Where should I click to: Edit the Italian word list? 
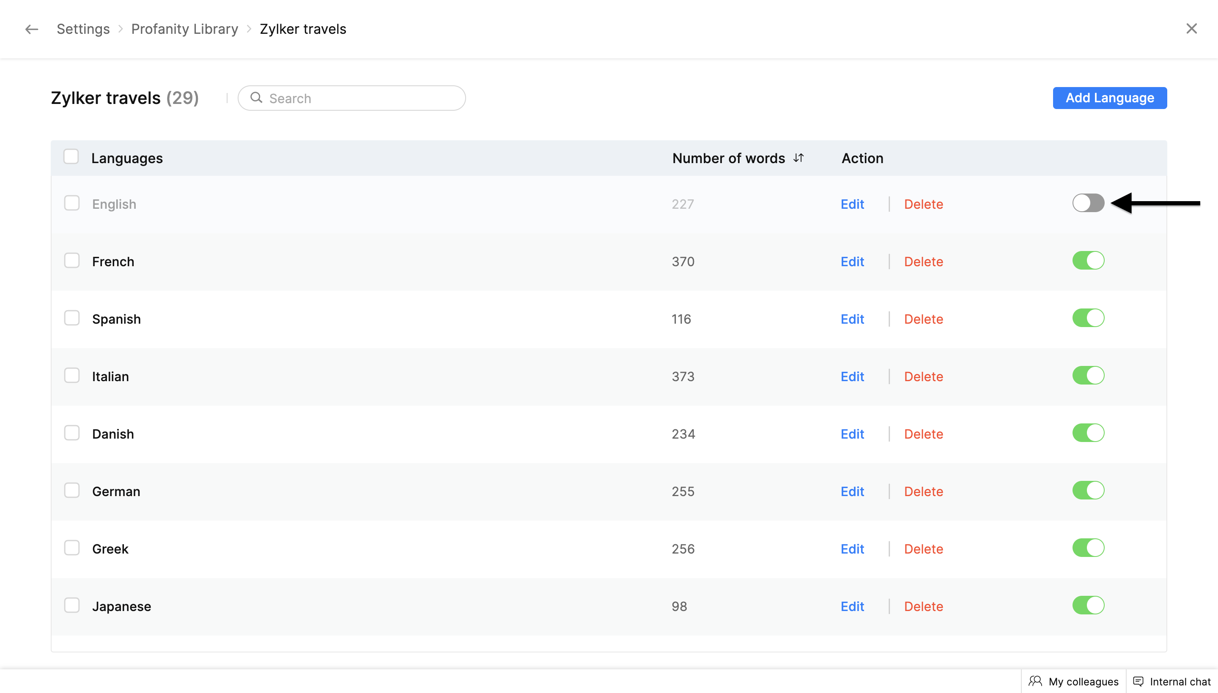tap(852, 377)
